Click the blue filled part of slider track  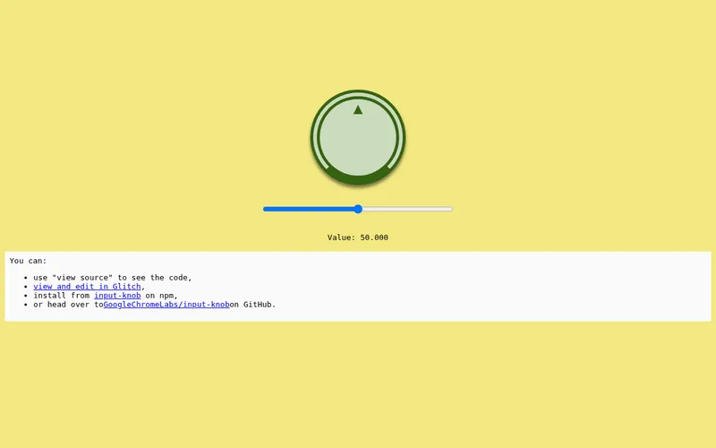coord(309,209)
